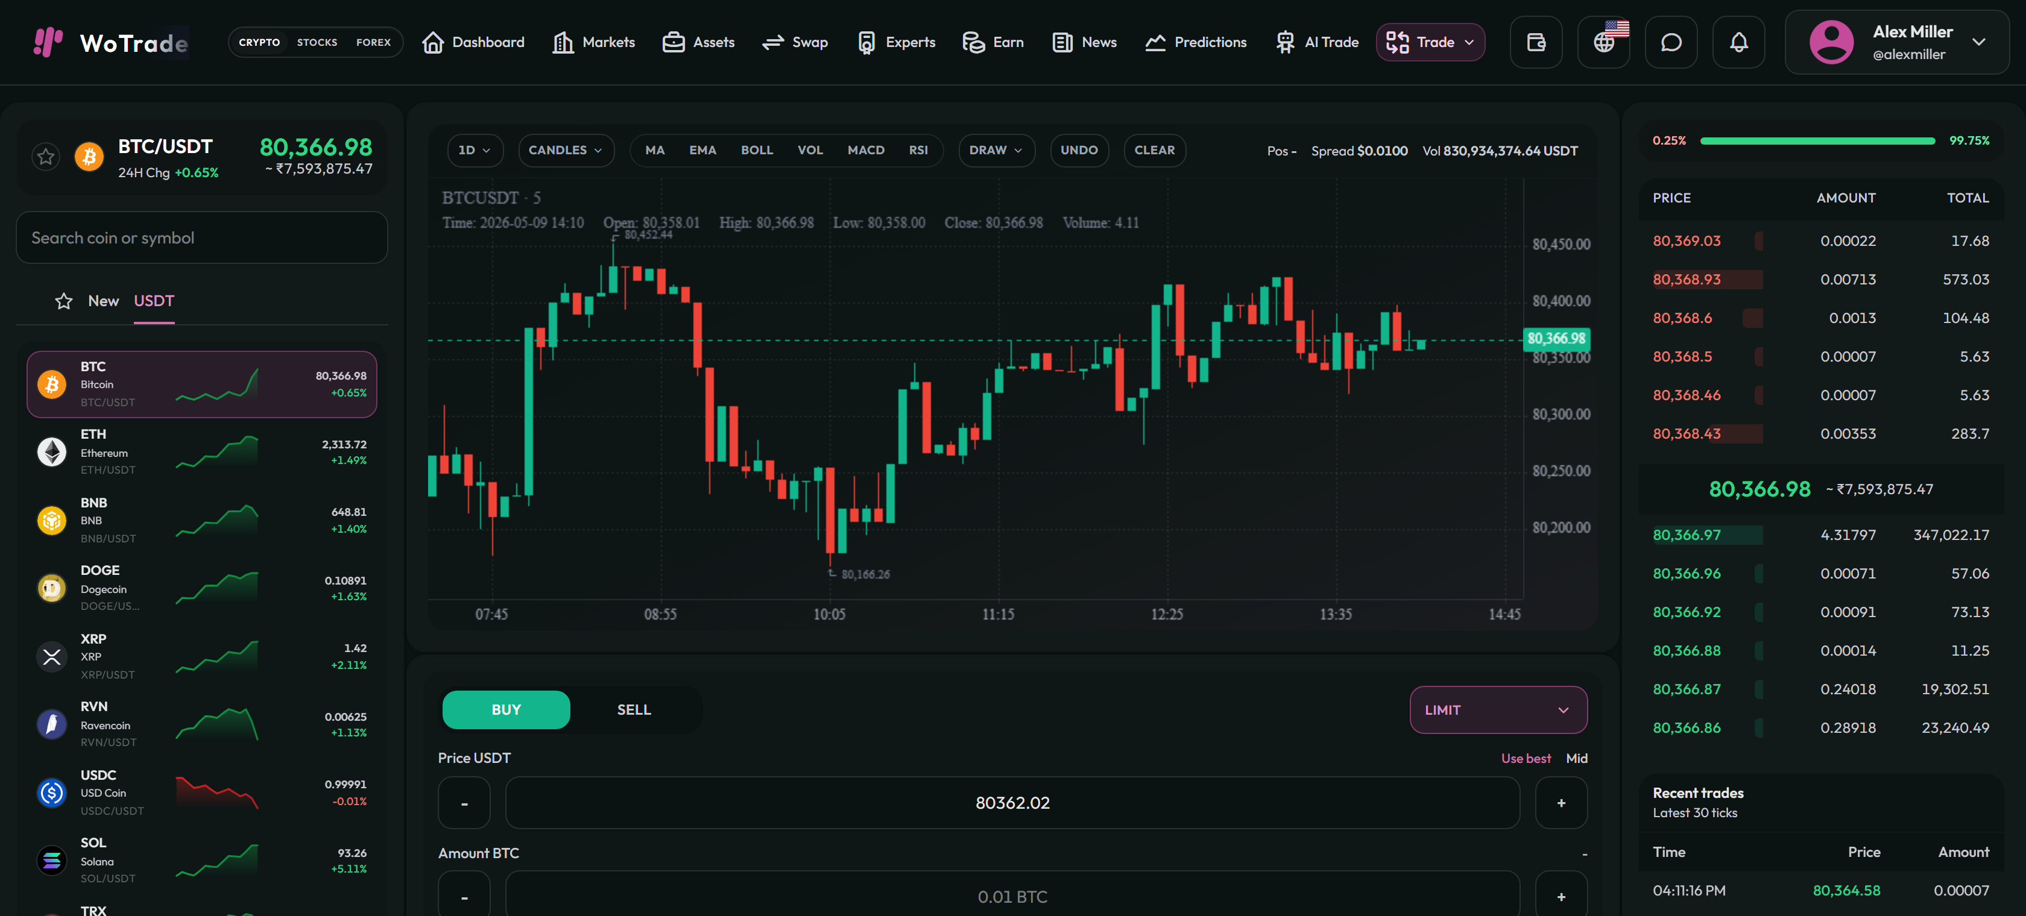Switch to the SELL tab
Screen dimensions: 2026x916
pyautogui.click(x=634, y=710)
